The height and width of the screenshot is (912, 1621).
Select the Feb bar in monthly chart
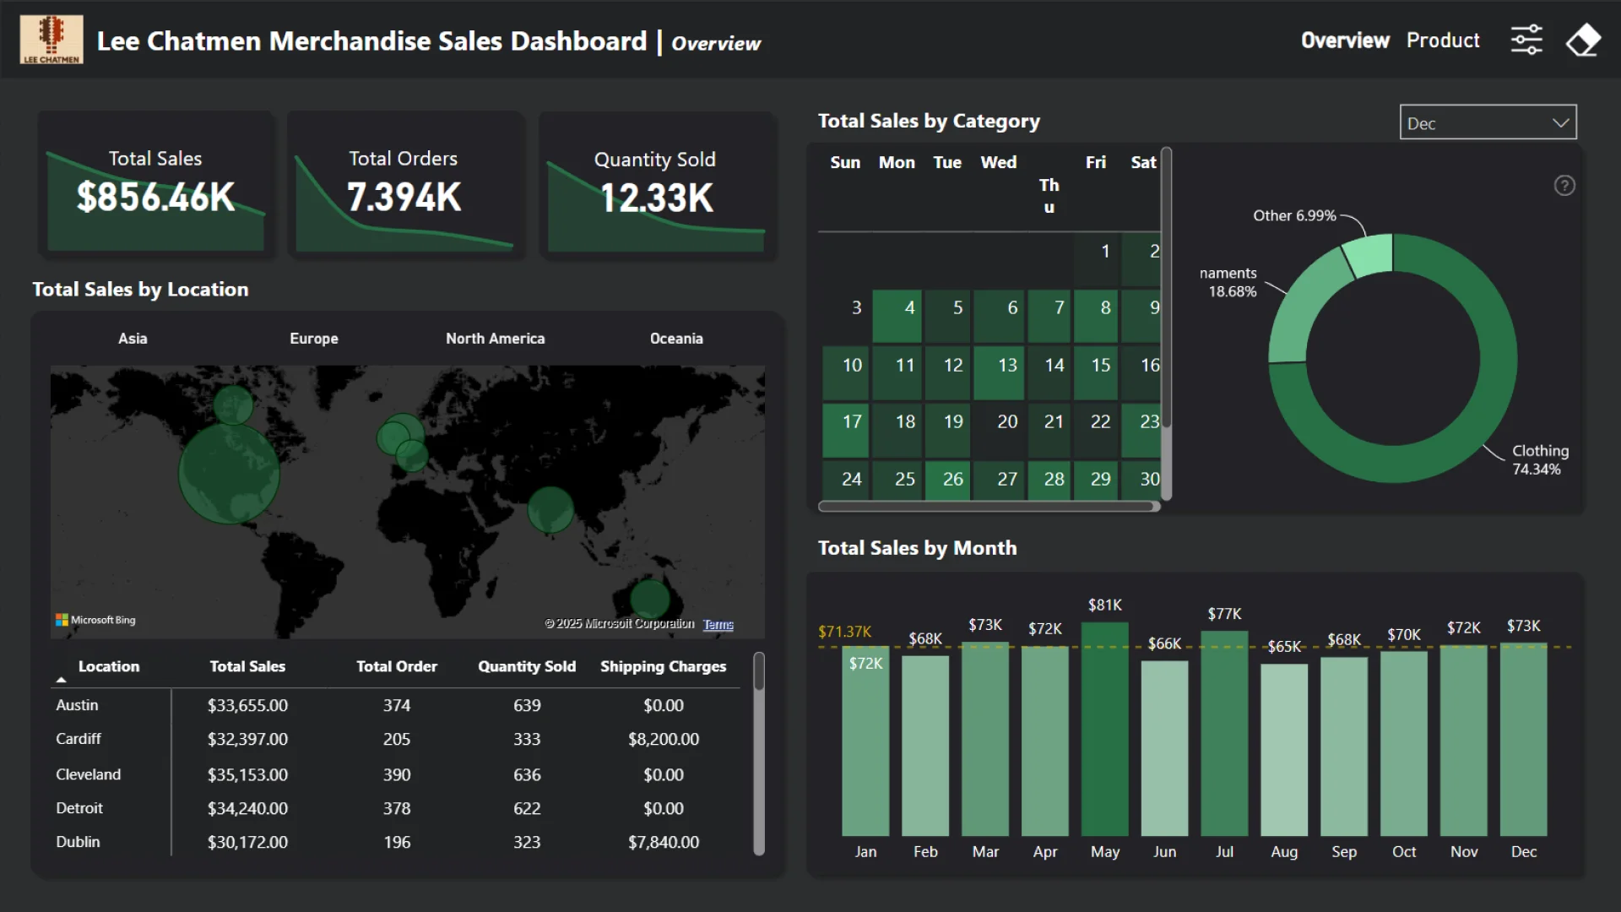(925, 746)
